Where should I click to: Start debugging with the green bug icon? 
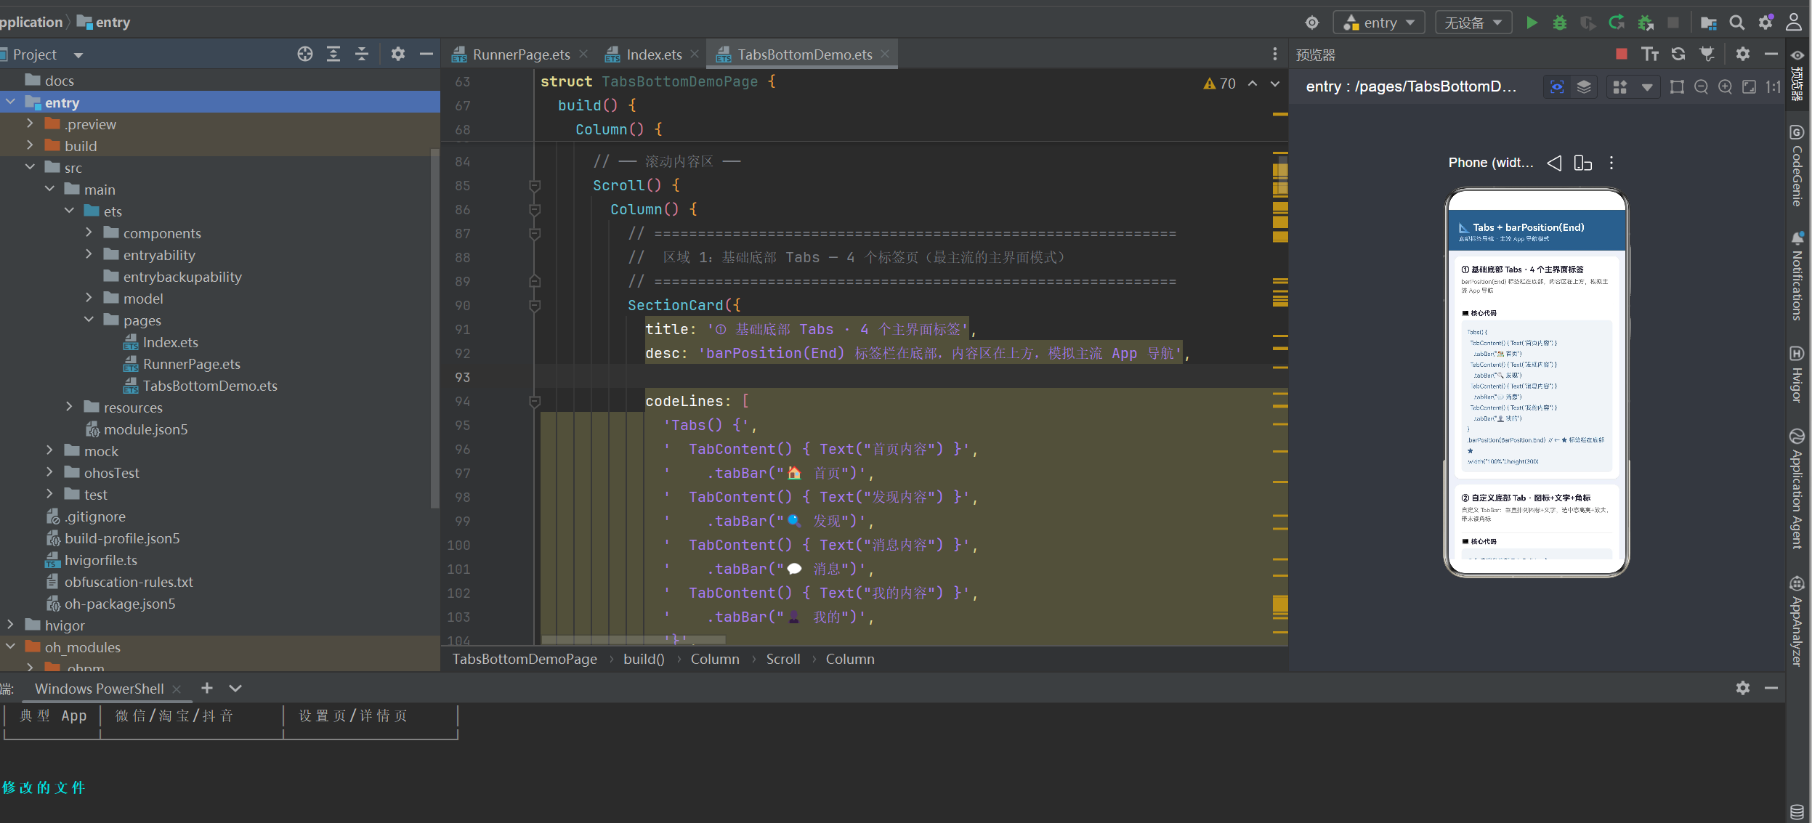click(x=1559, y=23)
